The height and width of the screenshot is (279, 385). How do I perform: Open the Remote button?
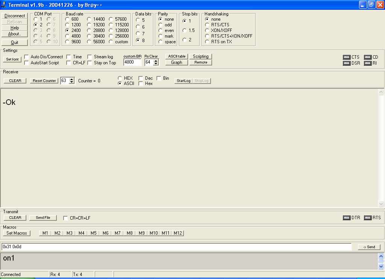(x=201, y=62)
